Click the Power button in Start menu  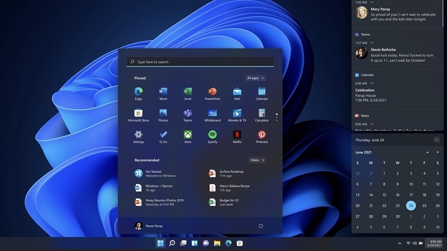coord(260,226)
